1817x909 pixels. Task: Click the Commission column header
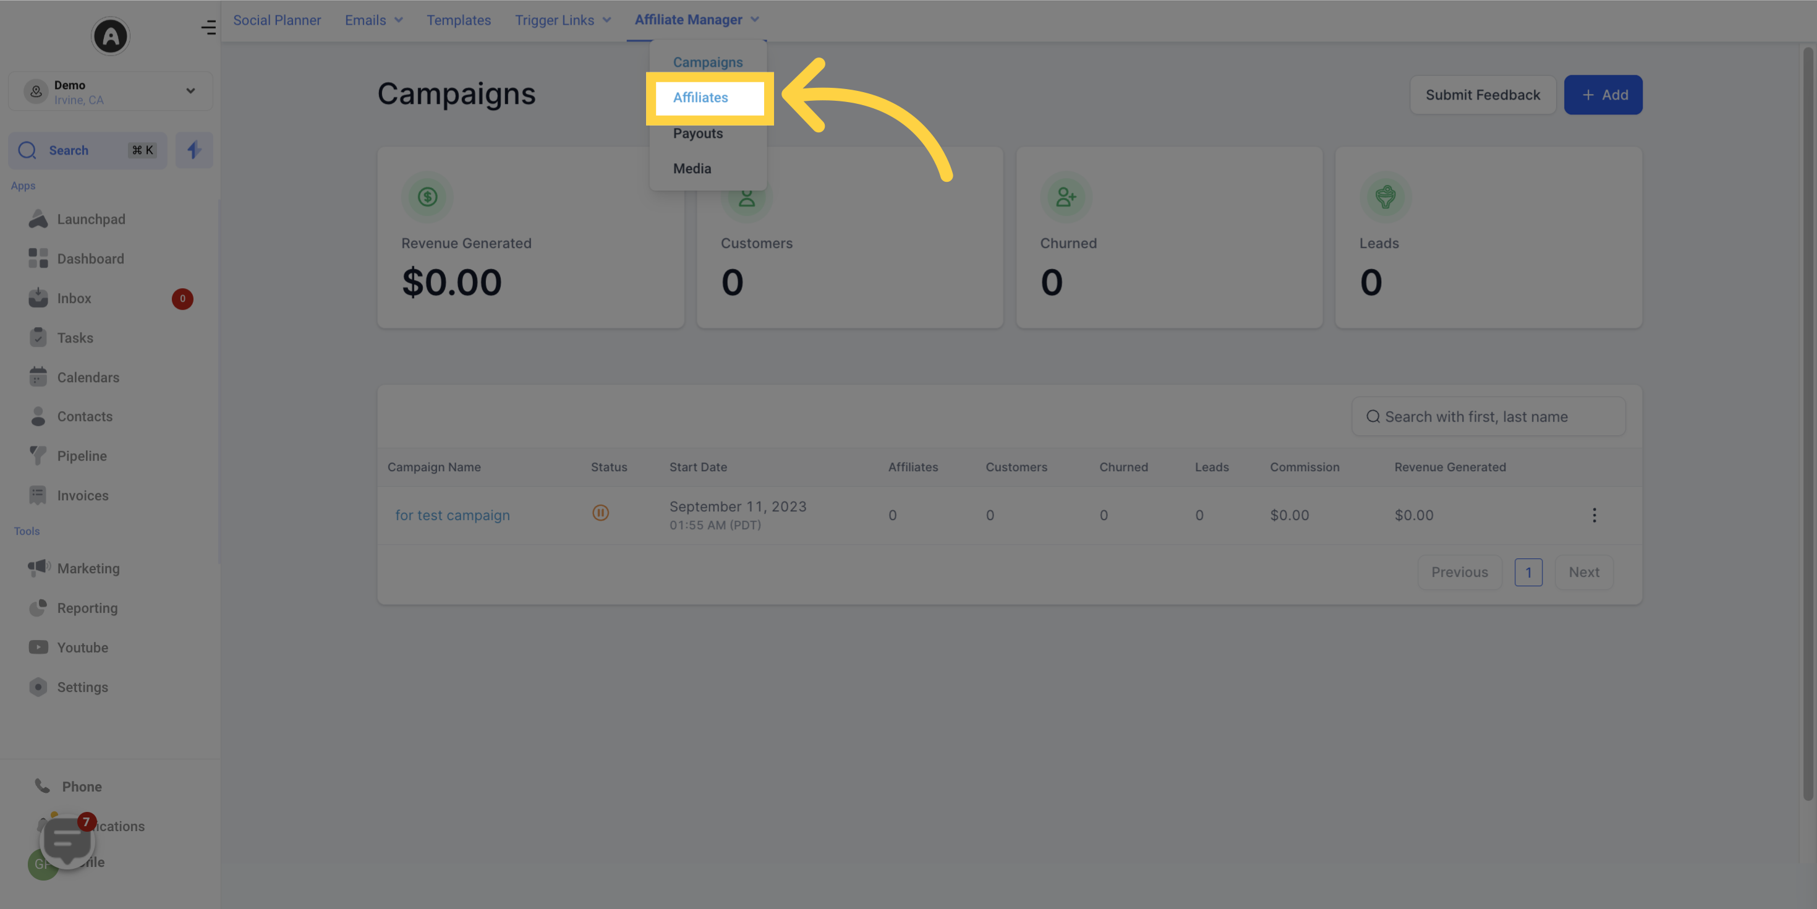tap(1304, 467)
